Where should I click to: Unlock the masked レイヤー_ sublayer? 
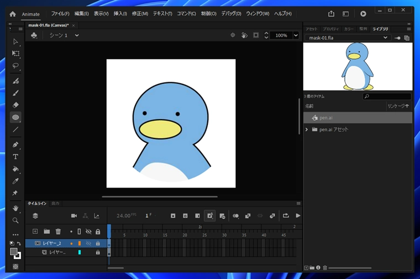click(98, 252)
